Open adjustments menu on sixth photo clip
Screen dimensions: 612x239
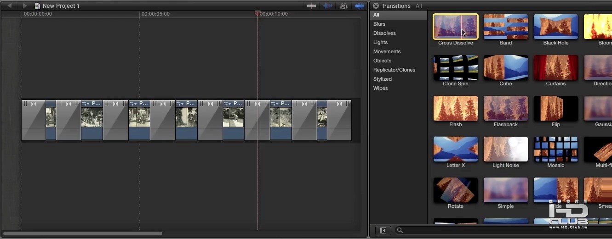click(x=275, y=104)
